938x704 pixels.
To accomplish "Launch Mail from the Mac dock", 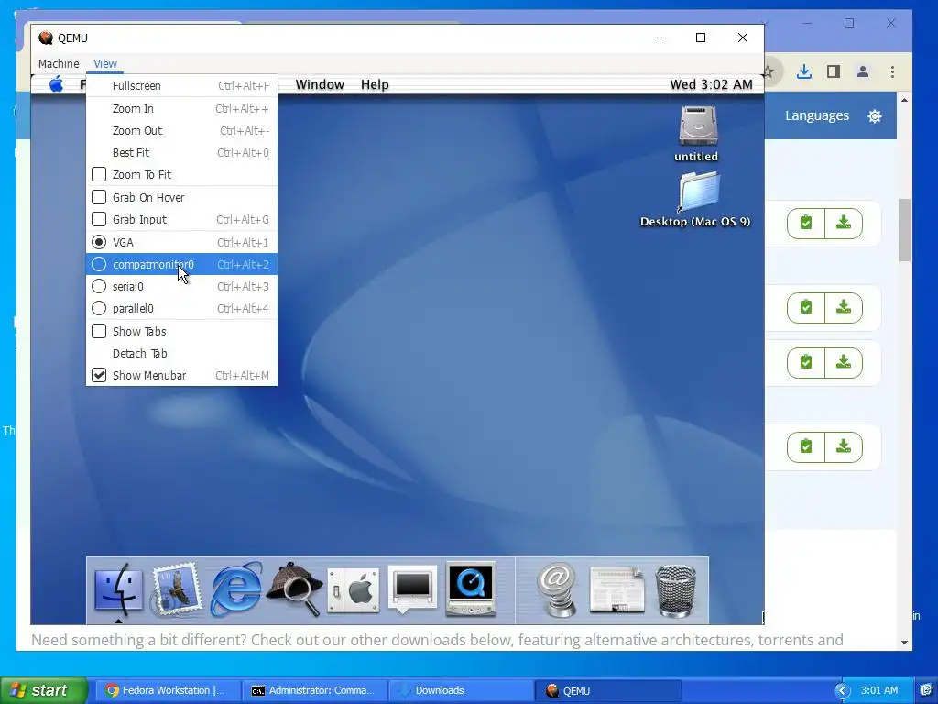I will point(175,589).
